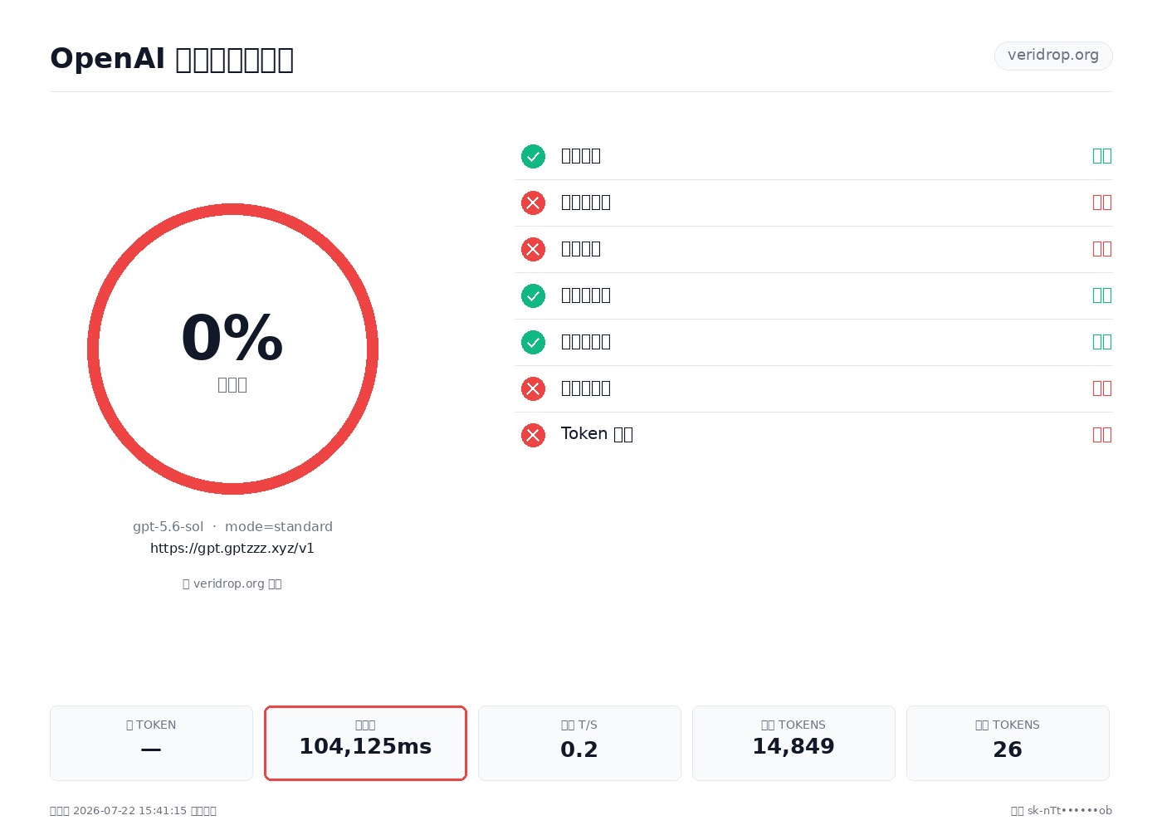The image size is (1162, 830).
Task: Select the highlighted 104,125ms latency card
Action: point(365,743)
